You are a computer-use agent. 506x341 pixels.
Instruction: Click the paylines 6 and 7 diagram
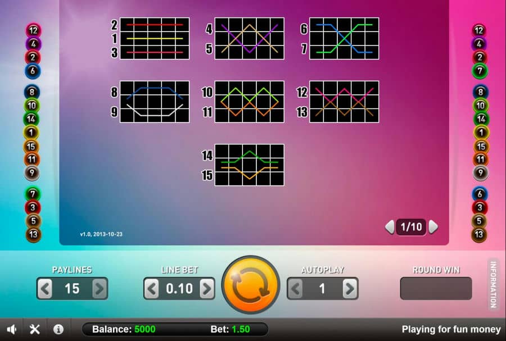(344, 38)
